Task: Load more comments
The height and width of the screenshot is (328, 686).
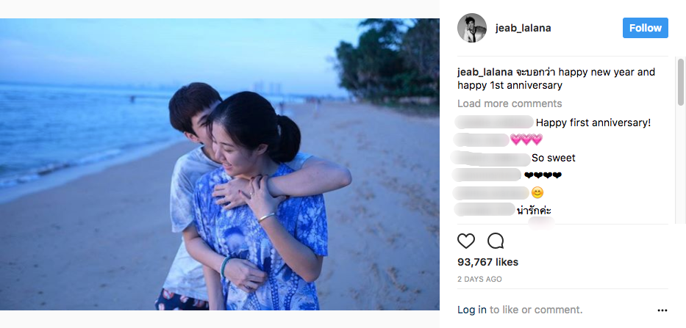Action: (510, 103)
